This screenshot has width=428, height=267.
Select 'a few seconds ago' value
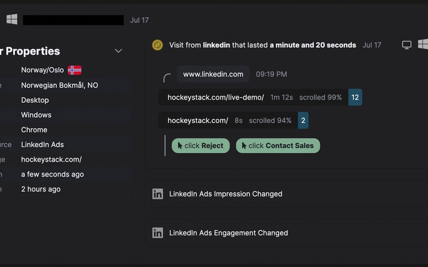pos(52,175)
